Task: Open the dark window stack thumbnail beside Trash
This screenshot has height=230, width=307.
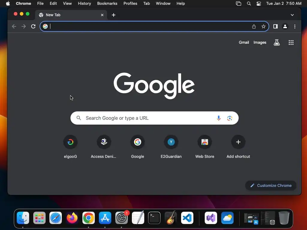Action: click(x=268, y=218)
